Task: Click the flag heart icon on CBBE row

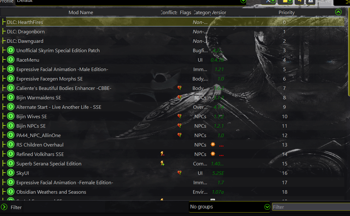Action: click(x=180, y=88)
